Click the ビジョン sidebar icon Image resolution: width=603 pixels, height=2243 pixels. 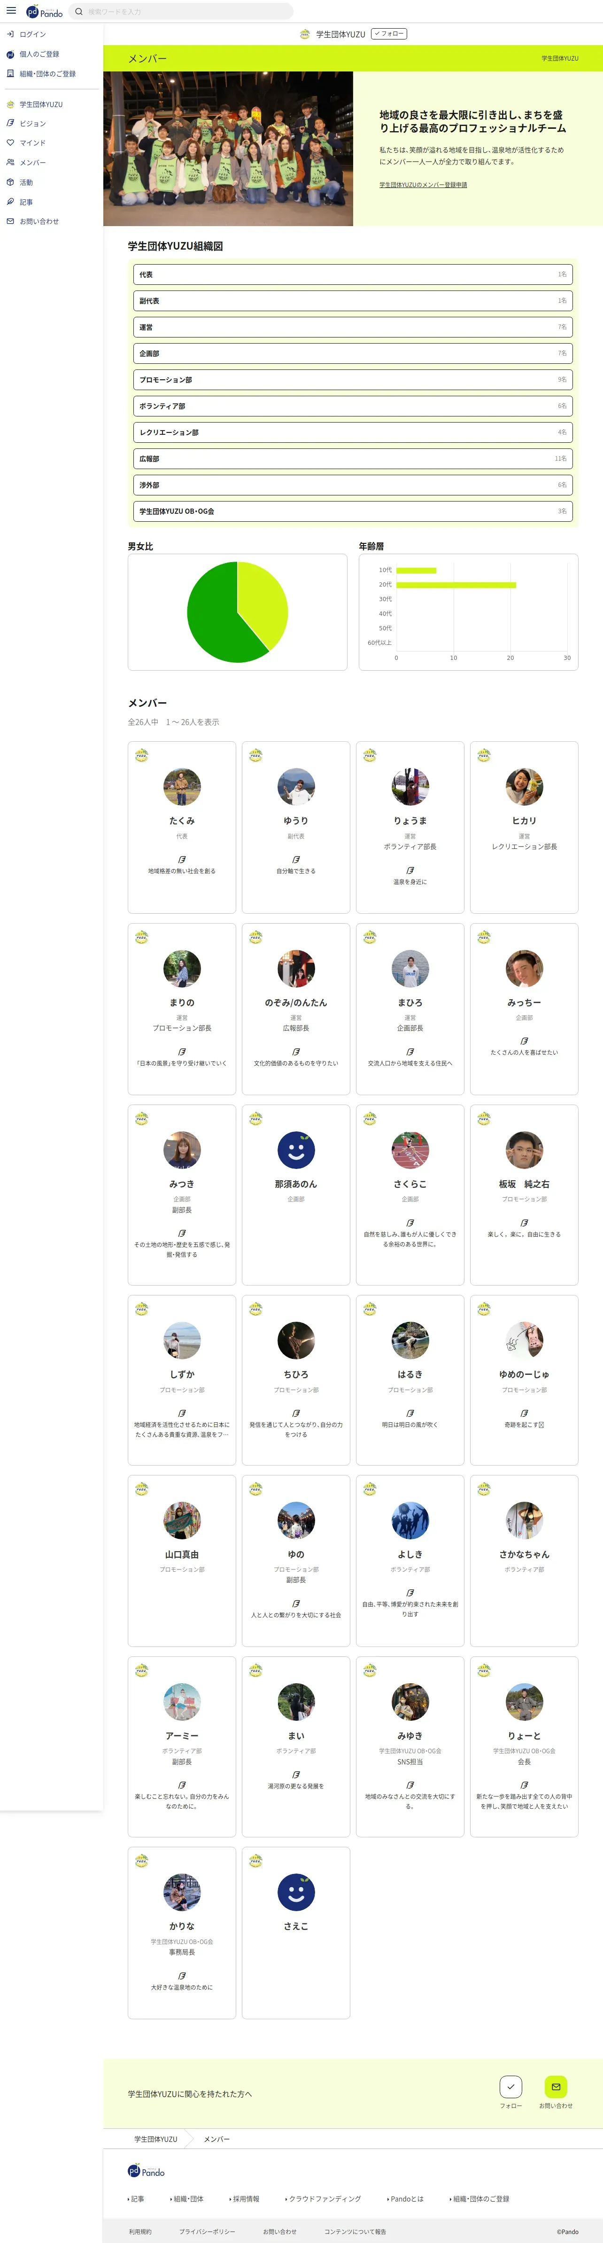[10, 124]
